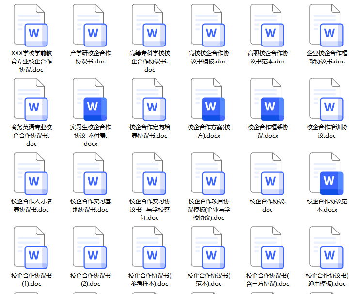This screenshot has width=362, height=294.
Task: Click the label 校企合作协议书(范本).doc
Action: 209,279
